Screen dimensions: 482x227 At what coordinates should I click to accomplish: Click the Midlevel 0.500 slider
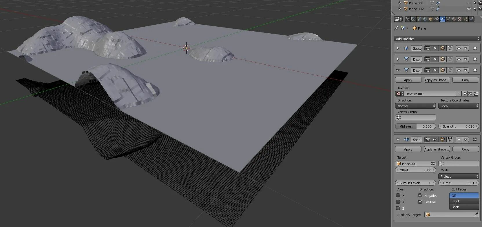415,126
